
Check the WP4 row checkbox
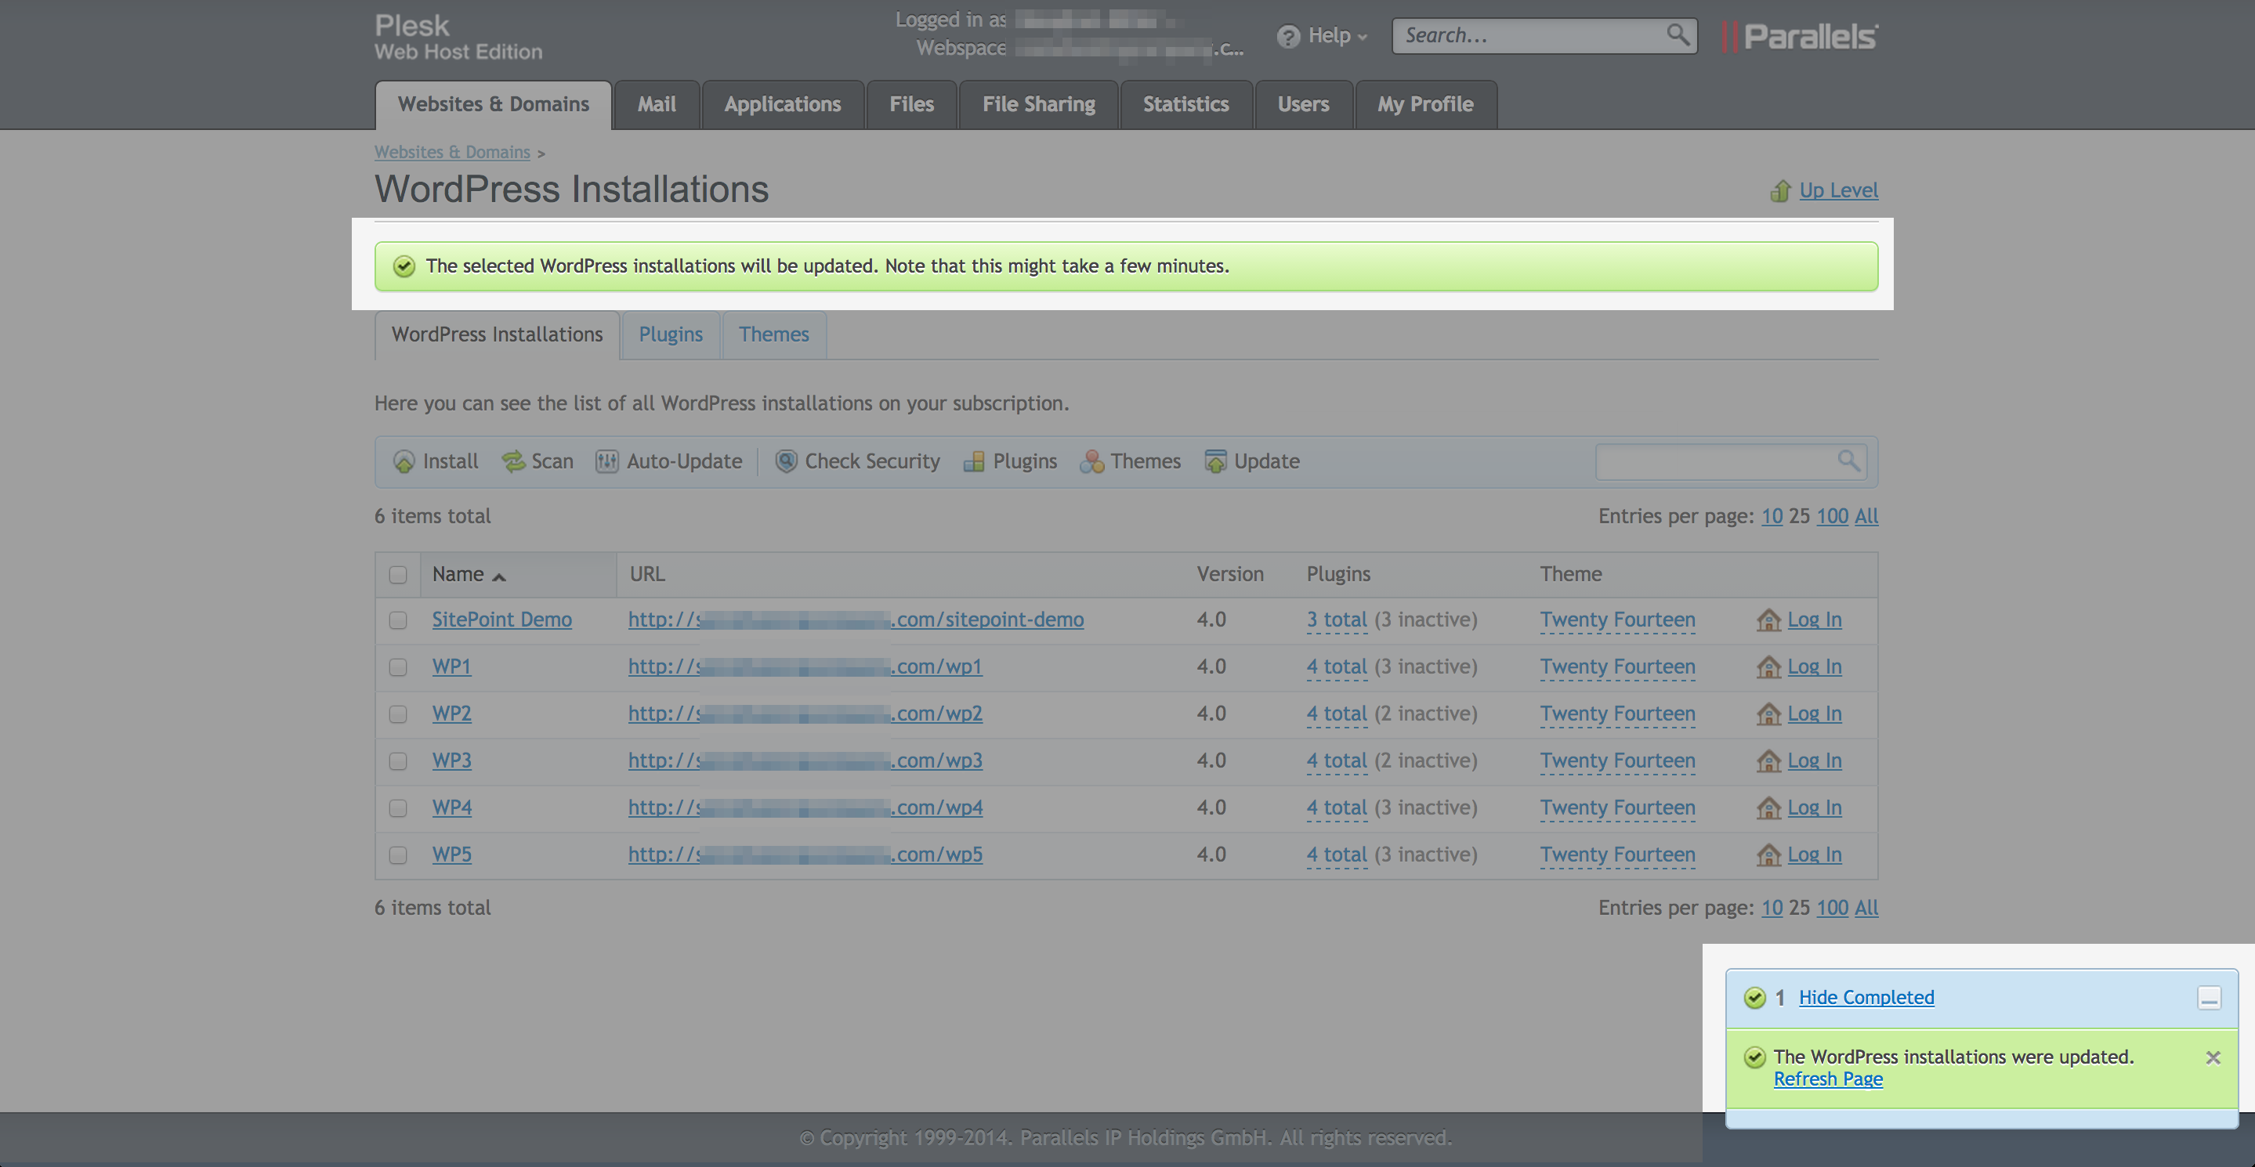398,808
